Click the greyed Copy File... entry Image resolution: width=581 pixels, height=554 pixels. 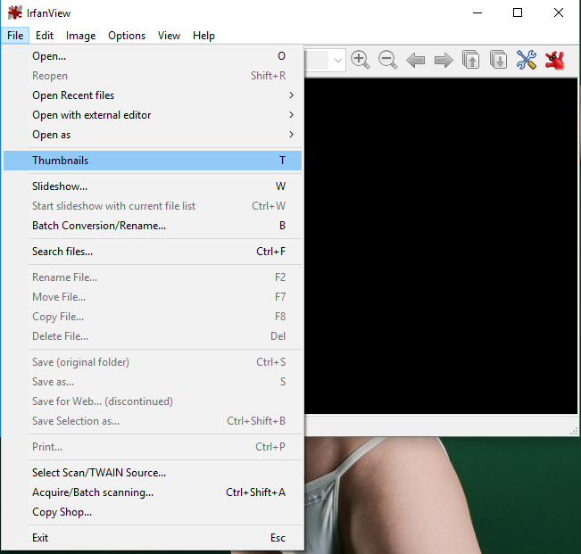click(153, 317)
